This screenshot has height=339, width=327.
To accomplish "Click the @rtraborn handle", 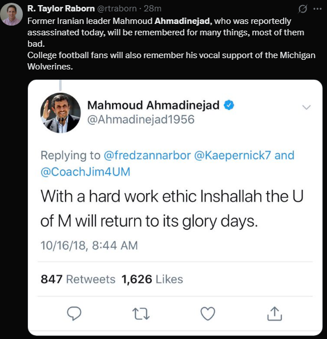I will (x=117, y=9).
